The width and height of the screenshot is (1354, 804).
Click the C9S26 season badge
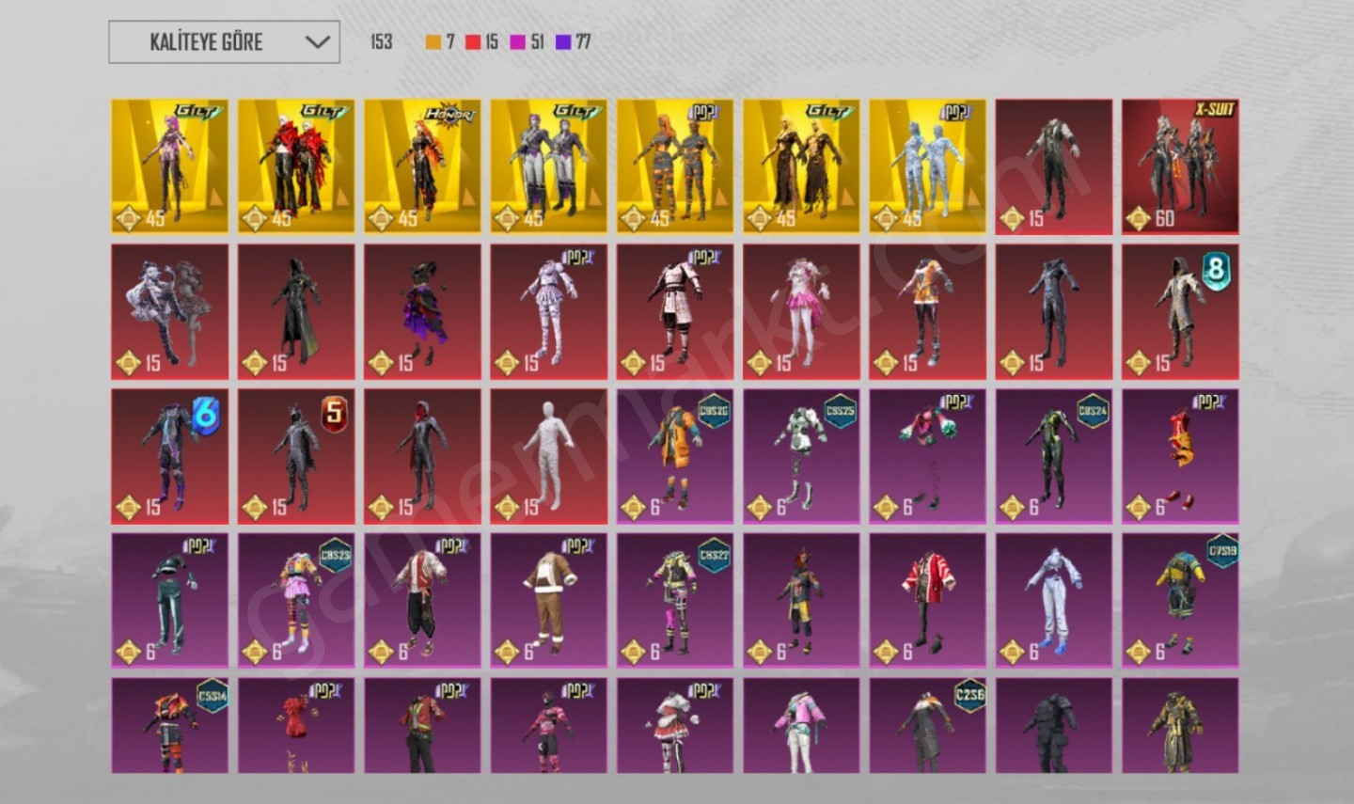714,411
